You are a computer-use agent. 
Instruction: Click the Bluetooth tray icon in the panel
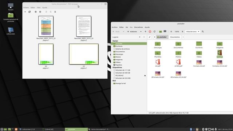[191, 130]
